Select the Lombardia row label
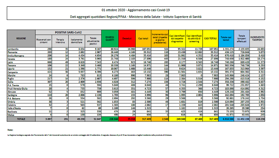The width and height of the screenshot is (279, 158). click(15, 49)
